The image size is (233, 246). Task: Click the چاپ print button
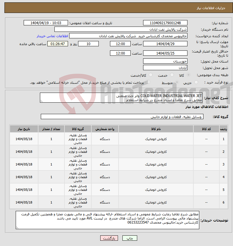point(130,238)
